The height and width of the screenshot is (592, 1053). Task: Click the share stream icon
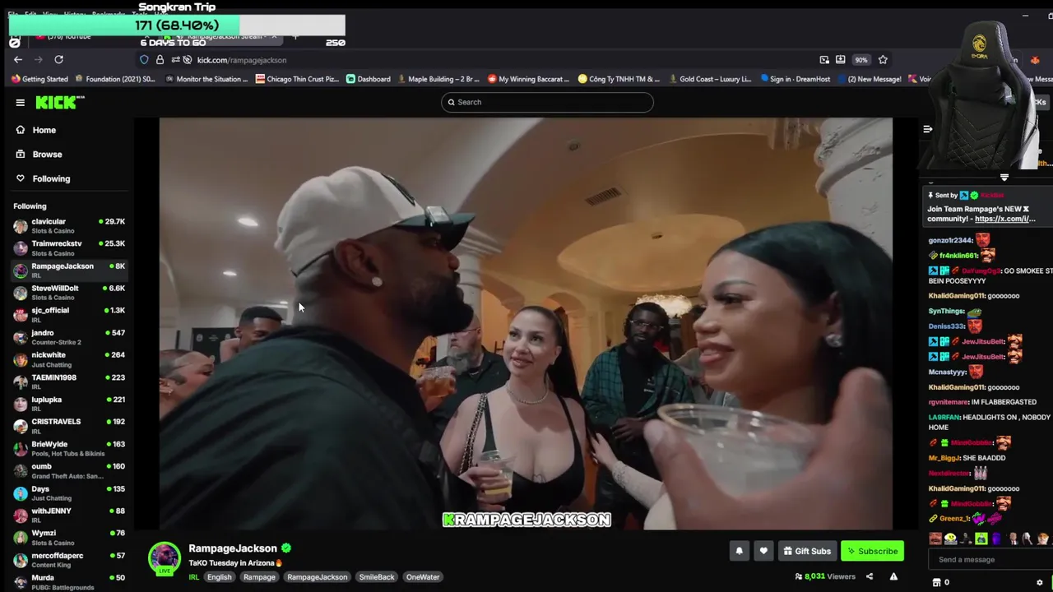pos(870,576)
